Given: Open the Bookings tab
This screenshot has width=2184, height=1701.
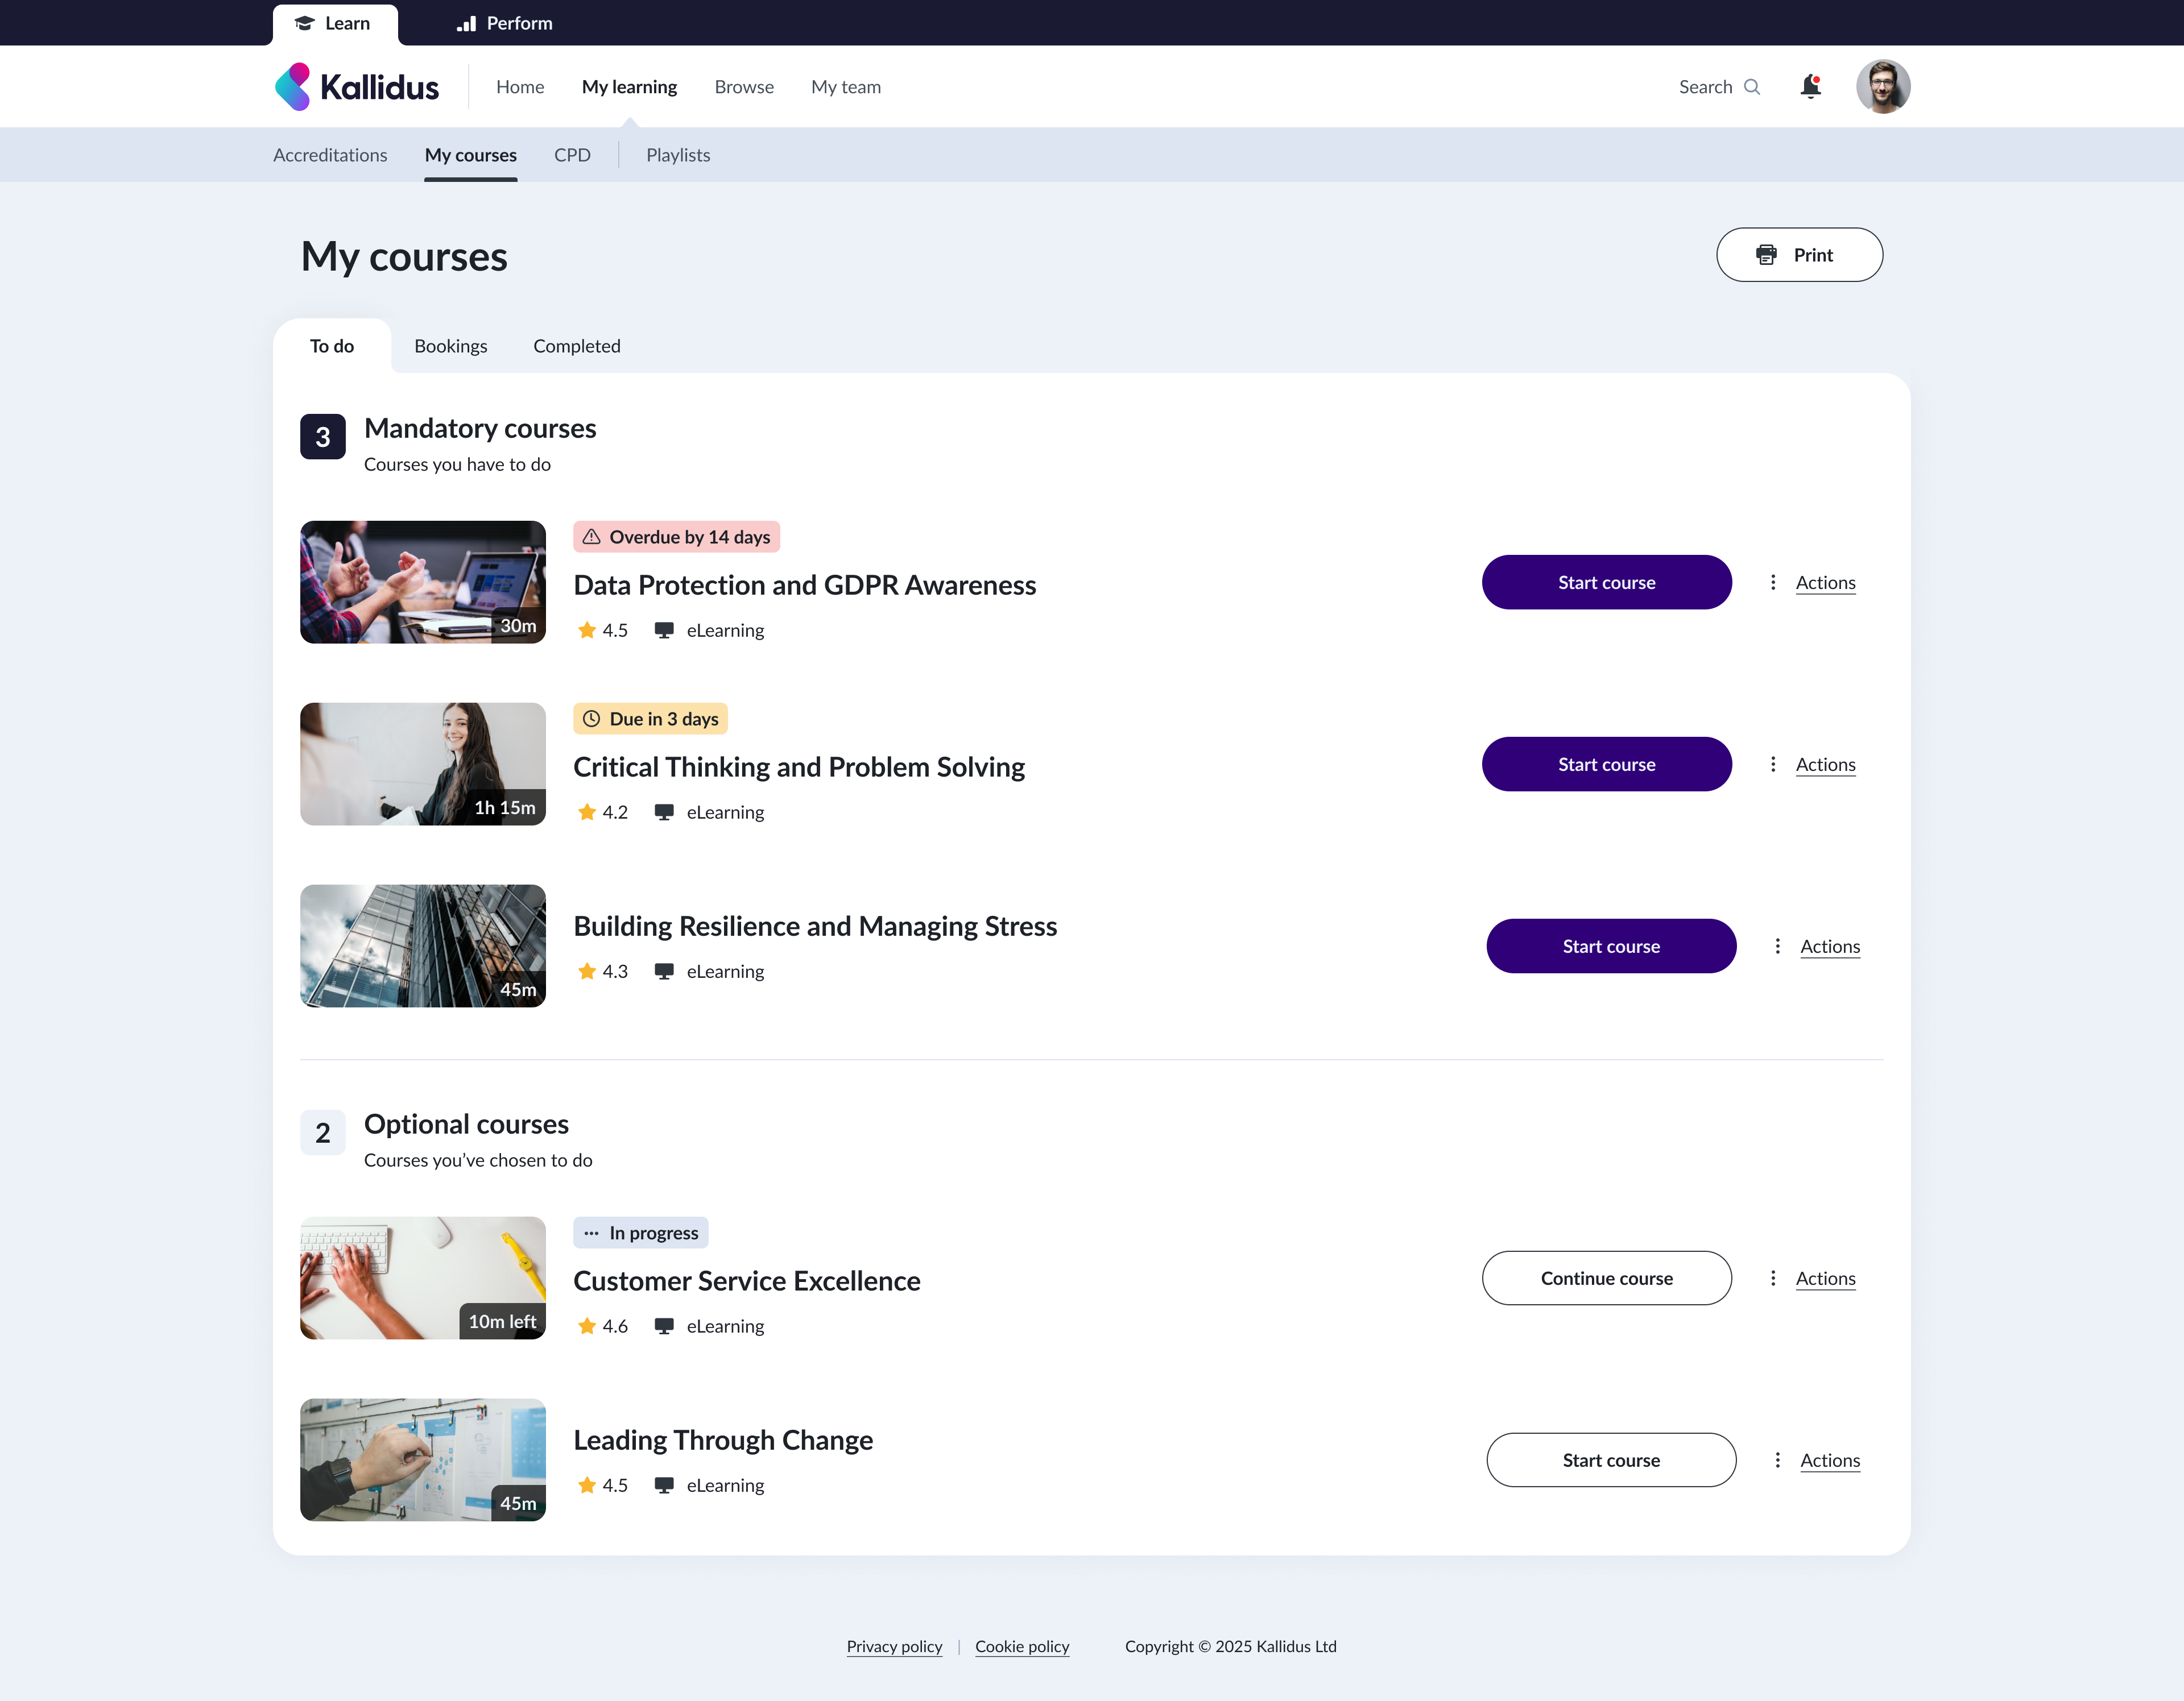Looking at the screenshot, I should [x=450, y=346].
